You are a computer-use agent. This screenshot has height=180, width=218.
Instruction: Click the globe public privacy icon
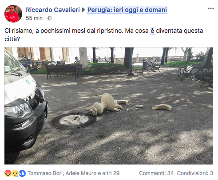[x=50, y=18]
